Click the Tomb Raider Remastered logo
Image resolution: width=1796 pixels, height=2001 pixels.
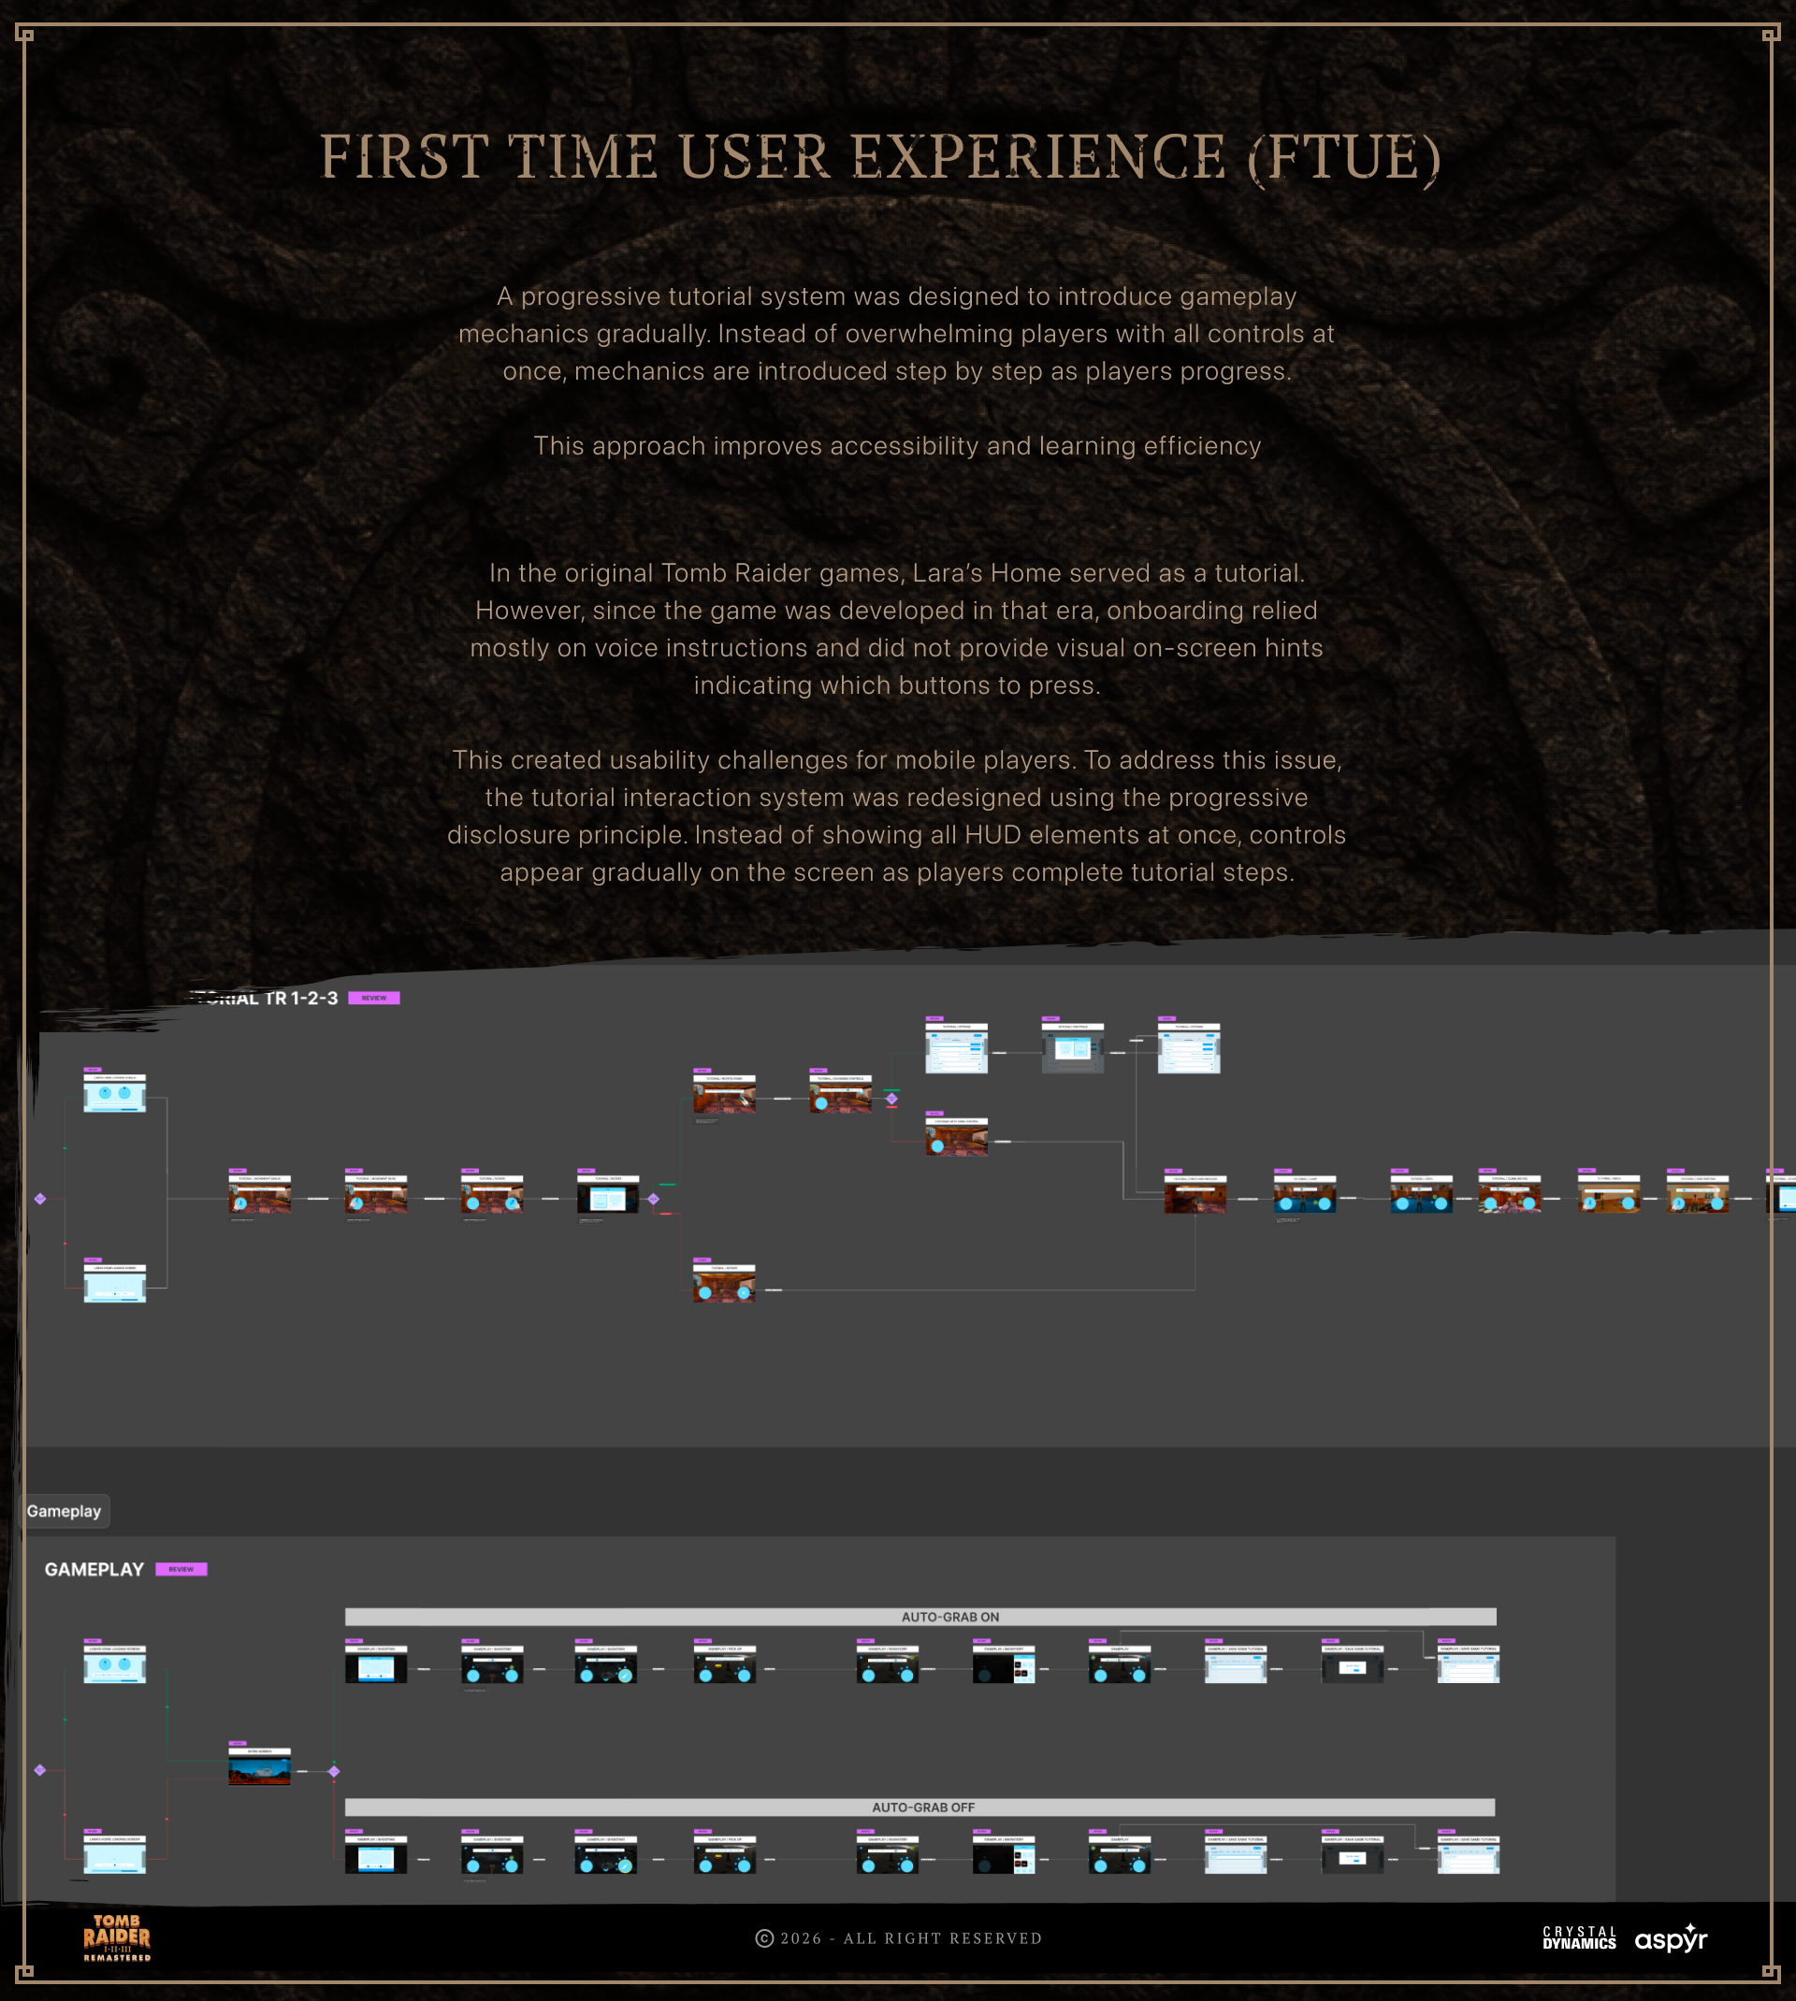[x=116, y=1937]
